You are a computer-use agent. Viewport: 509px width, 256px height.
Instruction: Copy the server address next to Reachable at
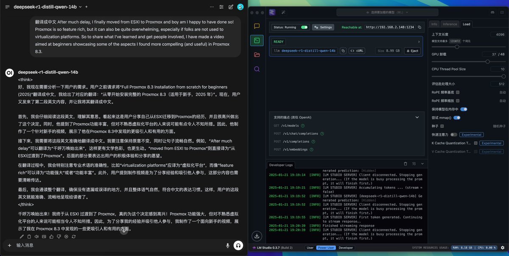pyautogui.click(x=420, y=27)
